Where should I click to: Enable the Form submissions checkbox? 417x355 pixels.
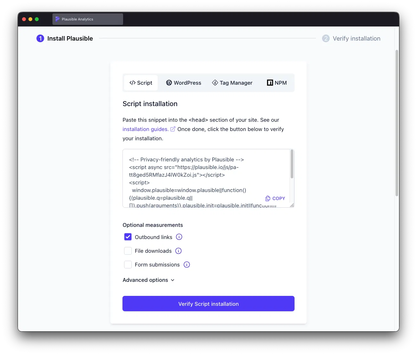(128, 265)
